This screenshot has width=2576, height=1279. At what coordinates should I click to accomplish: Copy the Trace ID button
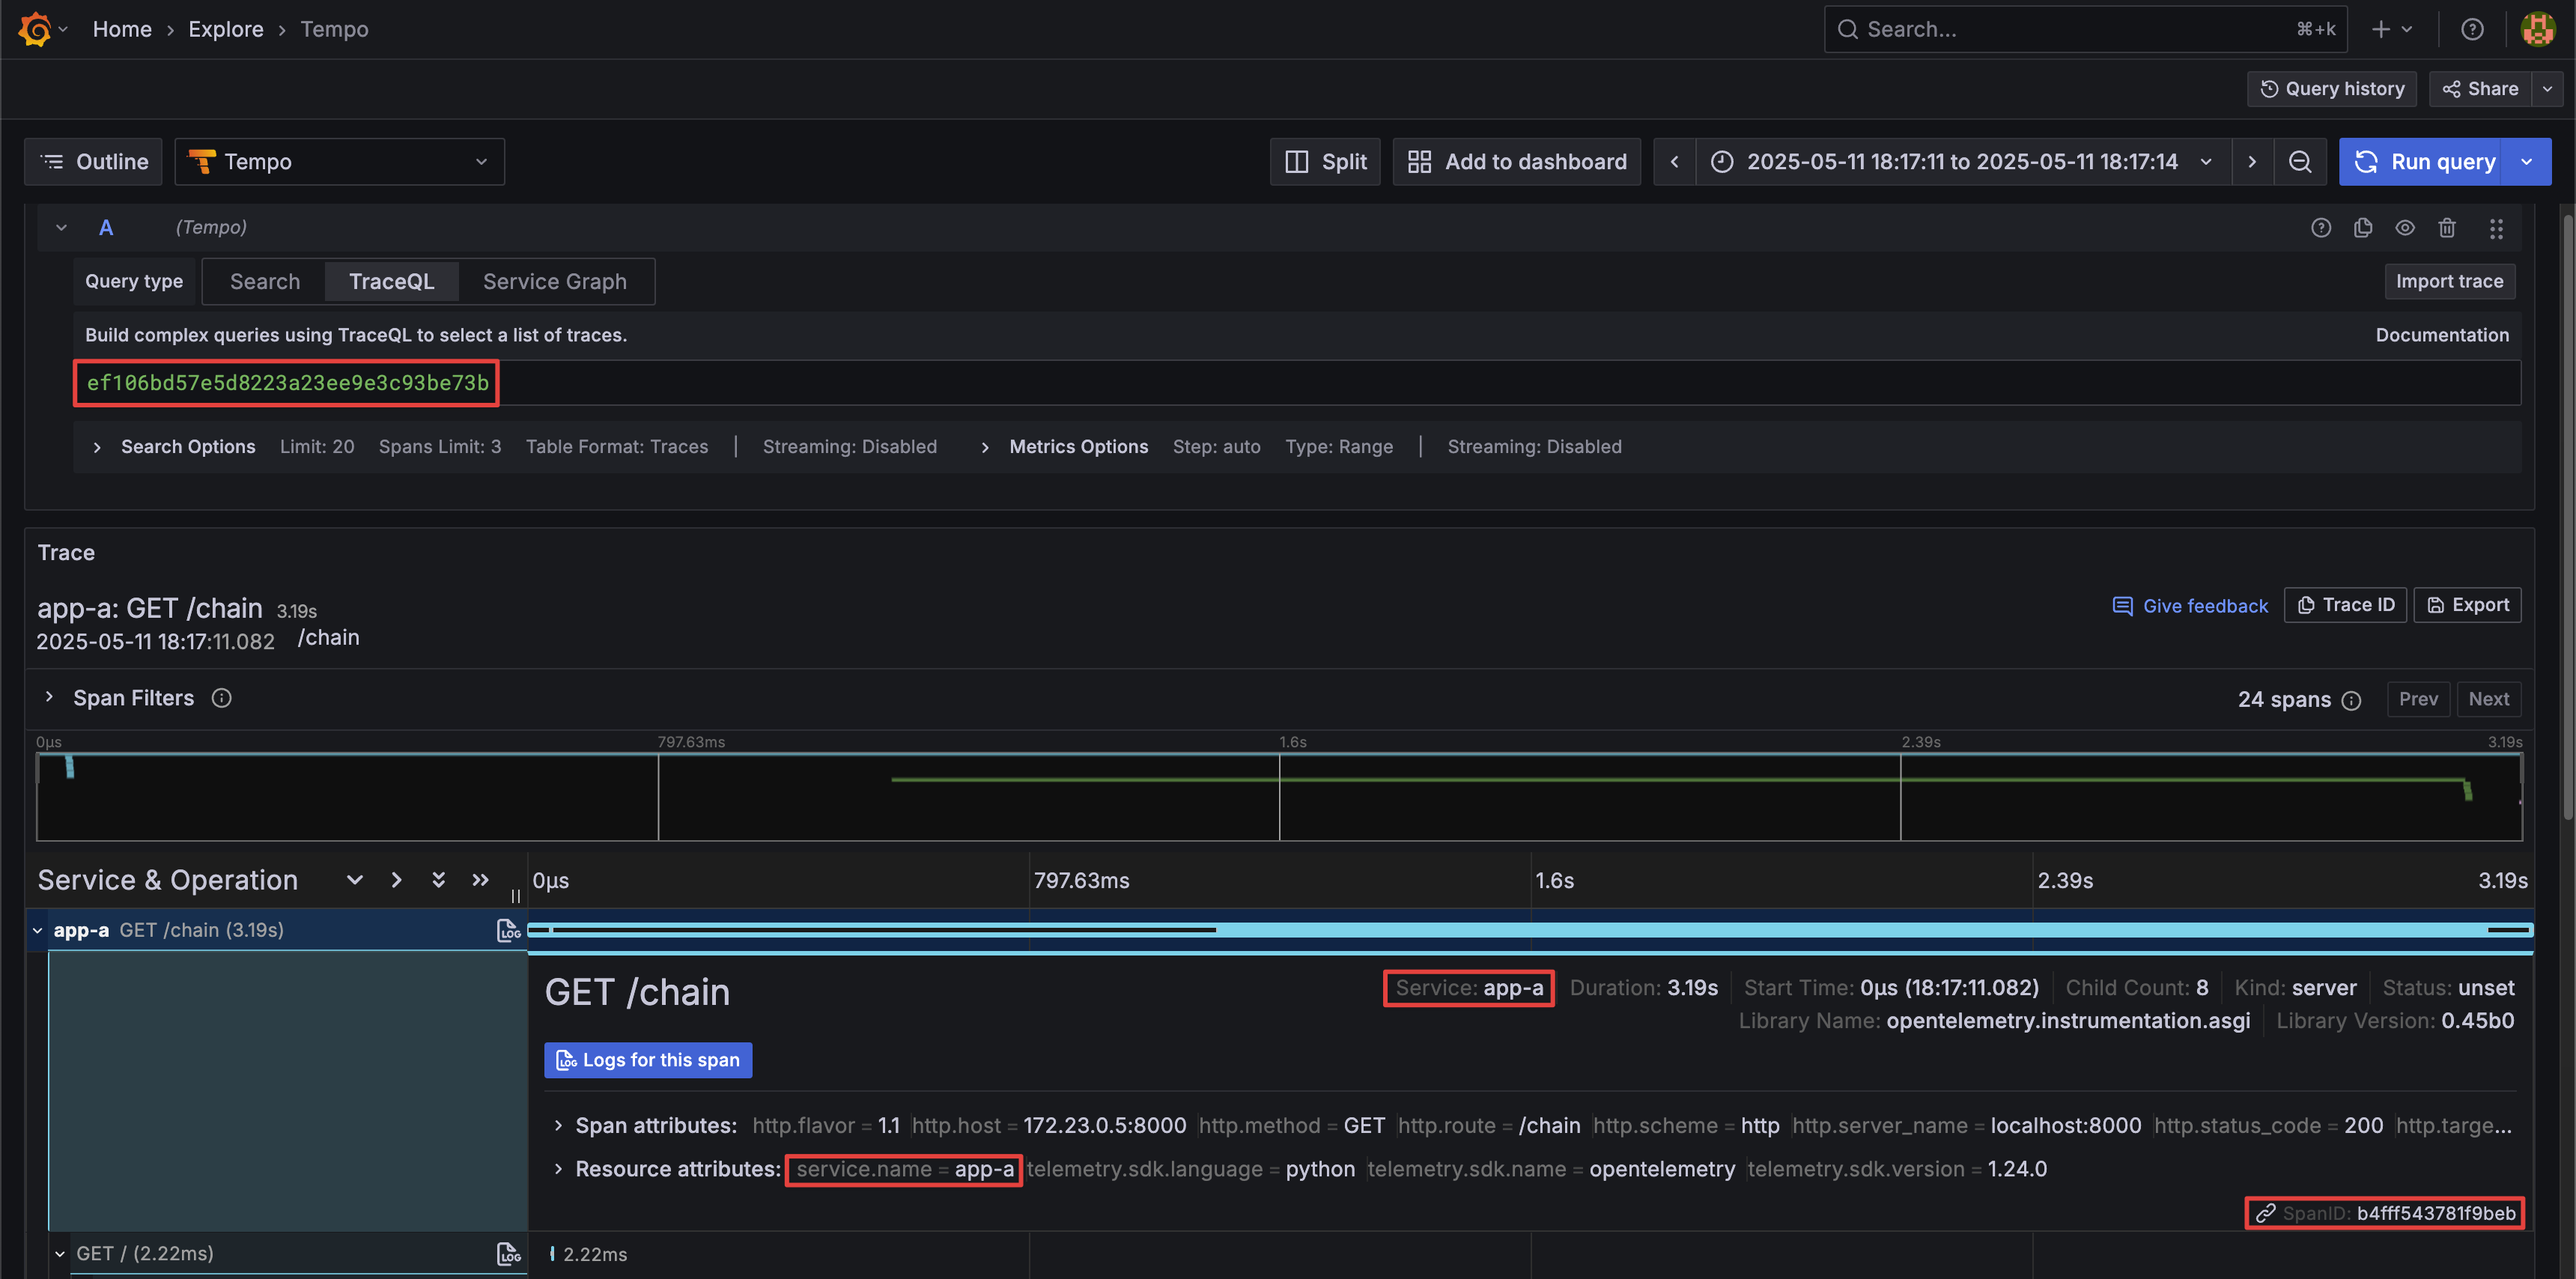[x=2345, y=605]
